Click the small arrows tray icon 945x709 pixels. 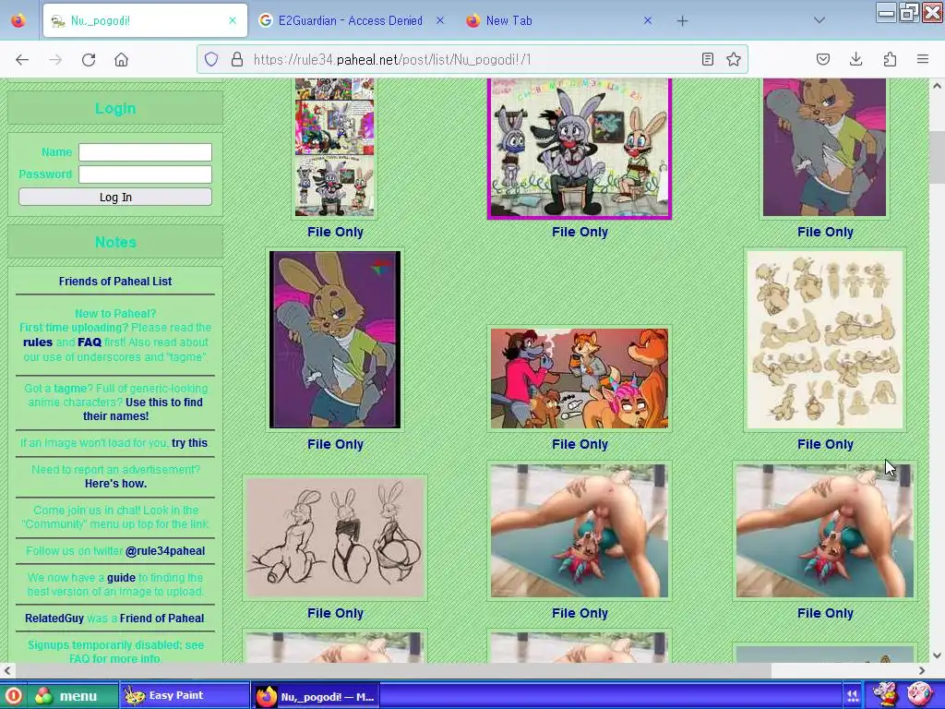[852, 696]
